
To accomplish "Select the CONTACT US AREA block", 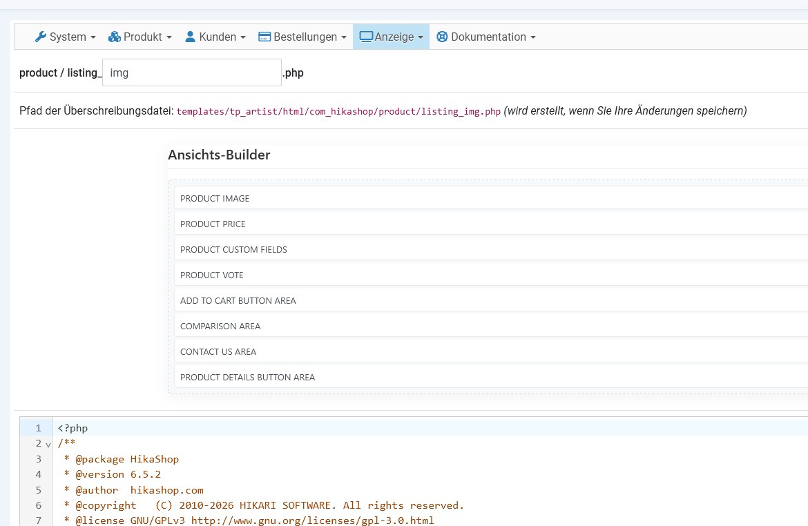I will point(491,351).
